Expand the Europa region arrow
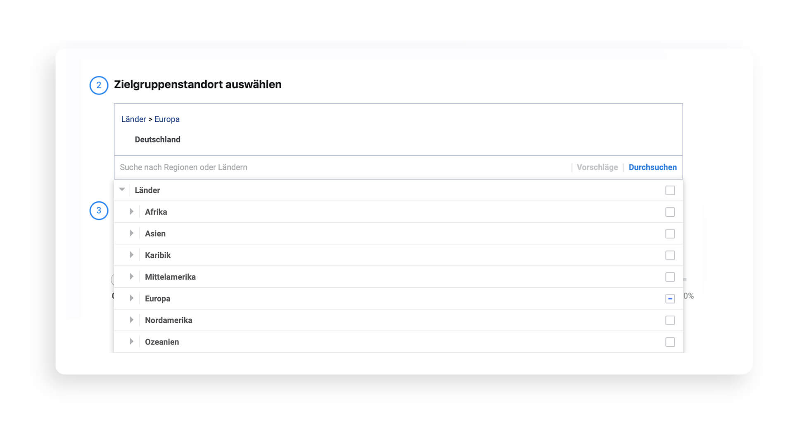The width and height of the screenshot is (809, 423). tap(132, 298)
